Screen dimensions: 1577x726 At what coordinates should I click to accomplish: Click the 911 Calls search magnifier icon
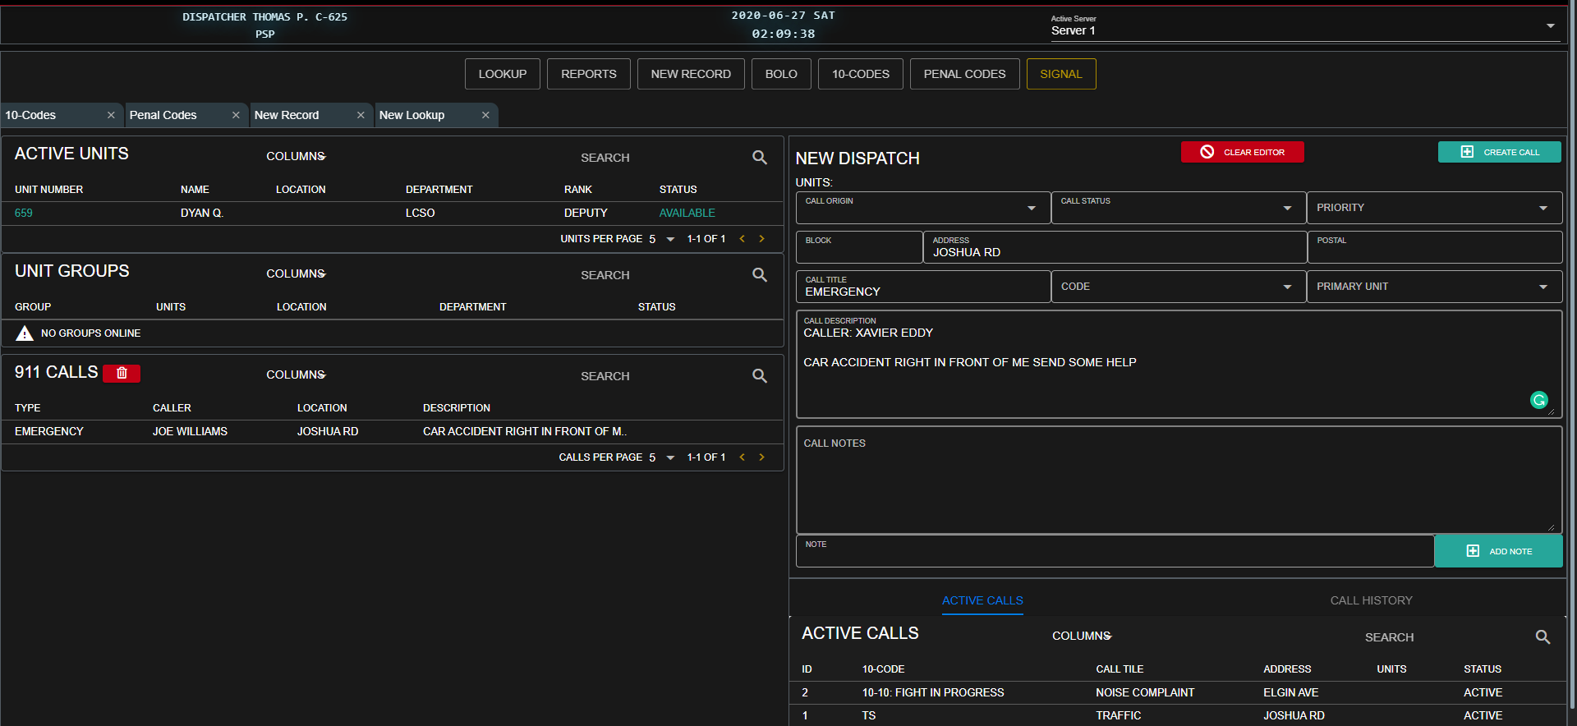click(760, 375)
